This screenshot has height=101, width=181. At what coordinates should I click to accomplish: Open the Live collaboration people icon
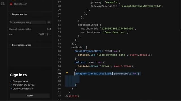coord(3,4)
